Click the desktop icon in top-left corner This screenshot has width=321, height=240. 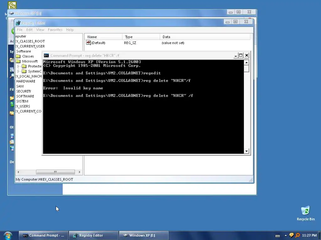coord(12,6)
